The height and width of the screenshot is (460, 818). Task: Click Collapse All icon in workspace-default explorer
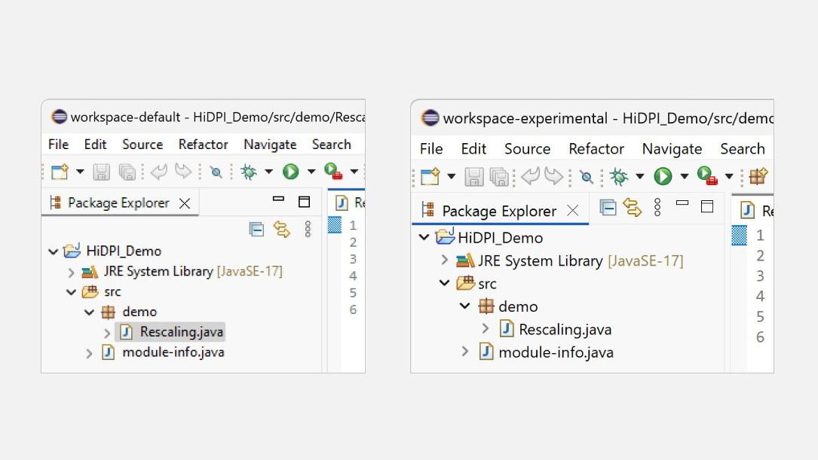tap(256, 229)
